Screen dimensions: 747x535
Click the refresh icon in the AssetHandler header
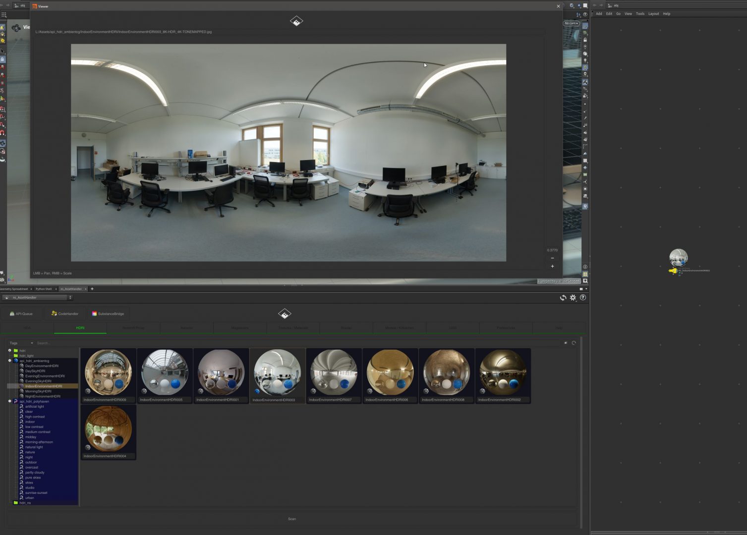pyautogui.click(x=563, y=298)
